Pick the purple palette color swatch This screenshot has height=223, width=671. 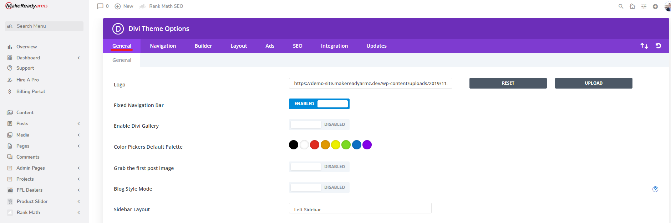[367, 145]
